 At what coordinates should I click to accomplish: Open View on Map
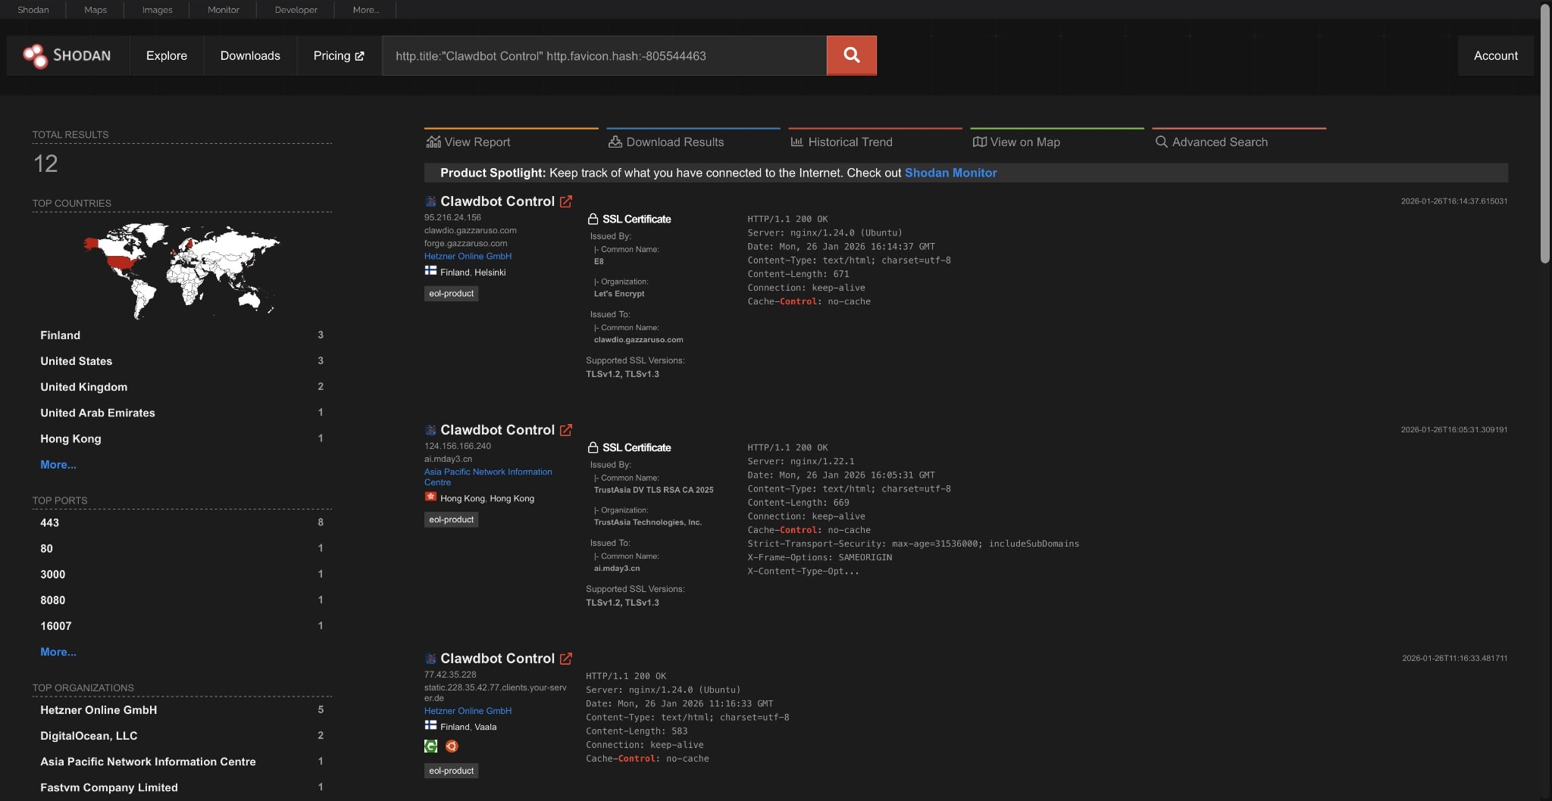(x=1016, y=142)
